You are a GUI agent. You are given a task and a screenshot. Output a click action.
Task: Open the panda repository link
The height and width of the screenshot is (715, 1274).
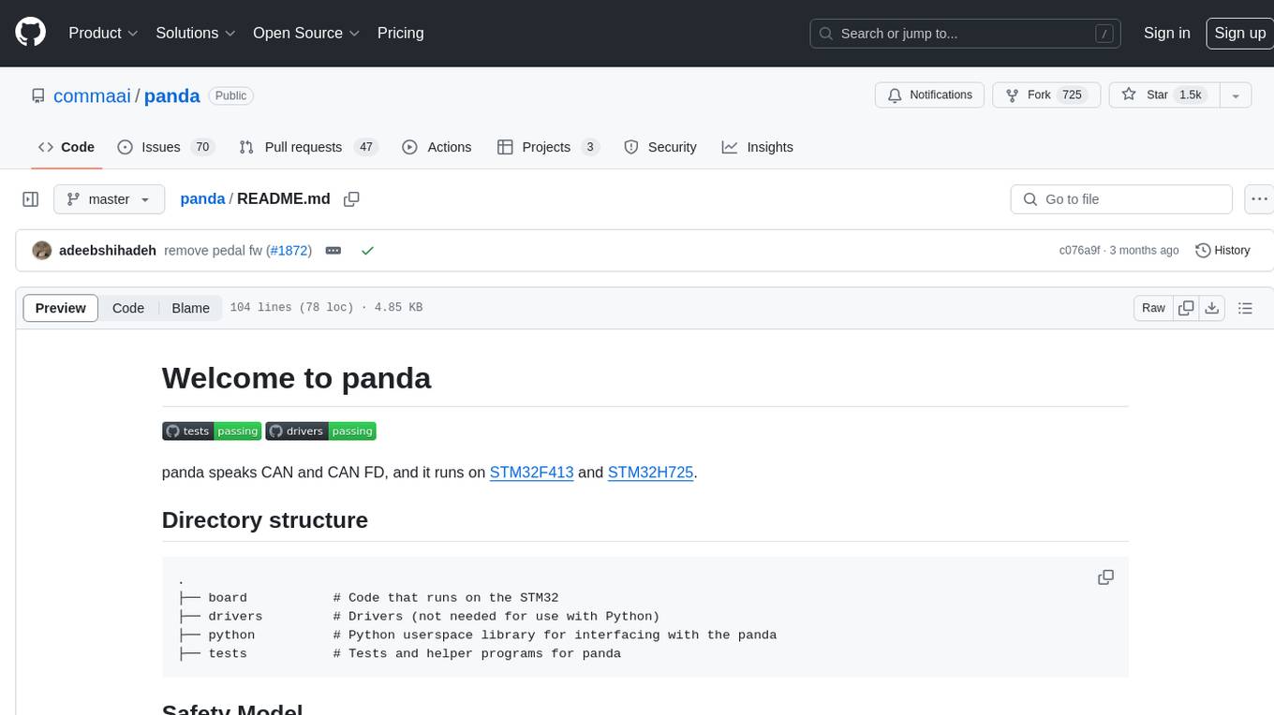(172, 95)
